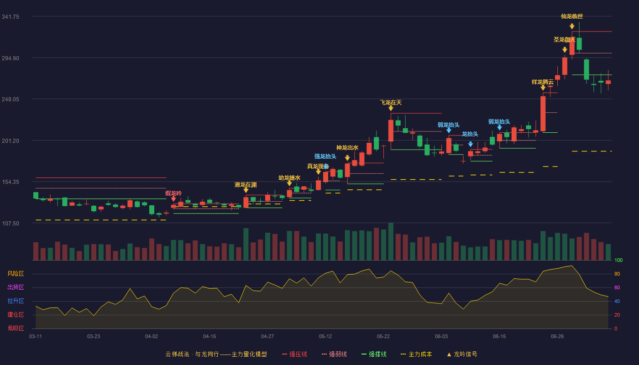Hide the 强撑线 legend series
Viewport: 639px width, 365px height.
pos(374,354)
